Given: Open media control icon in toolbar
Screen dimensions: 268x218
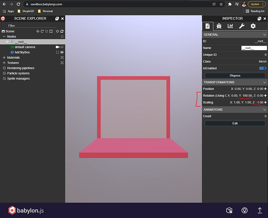Looking at the screenshot, I should coord(237,4).
